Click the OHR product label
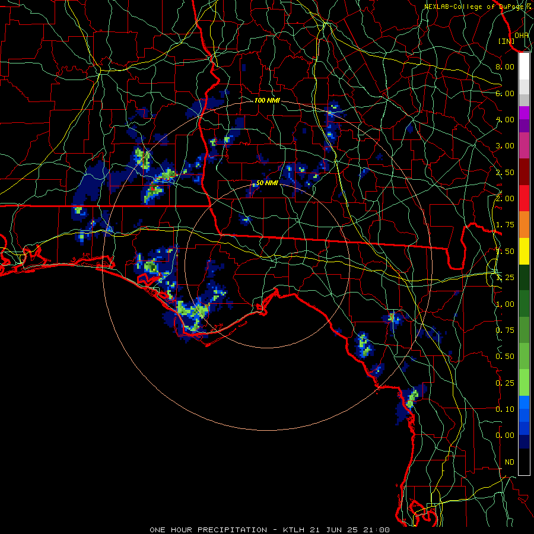 522,35
